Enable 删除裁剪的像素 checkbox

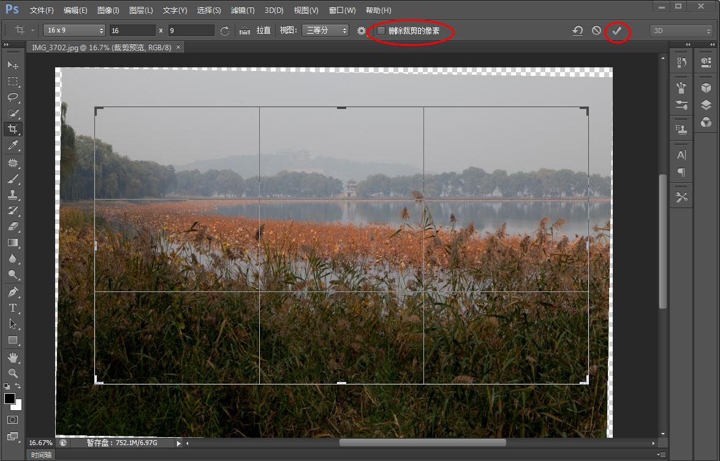381,31
